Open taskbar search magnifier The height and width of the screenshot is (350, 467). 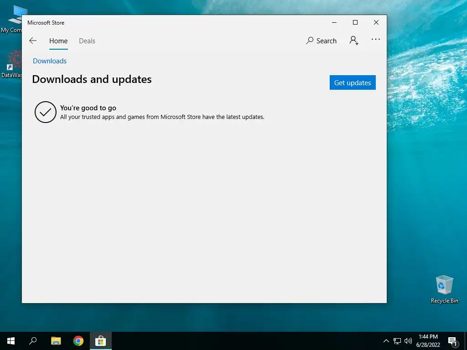coord(33,341)
